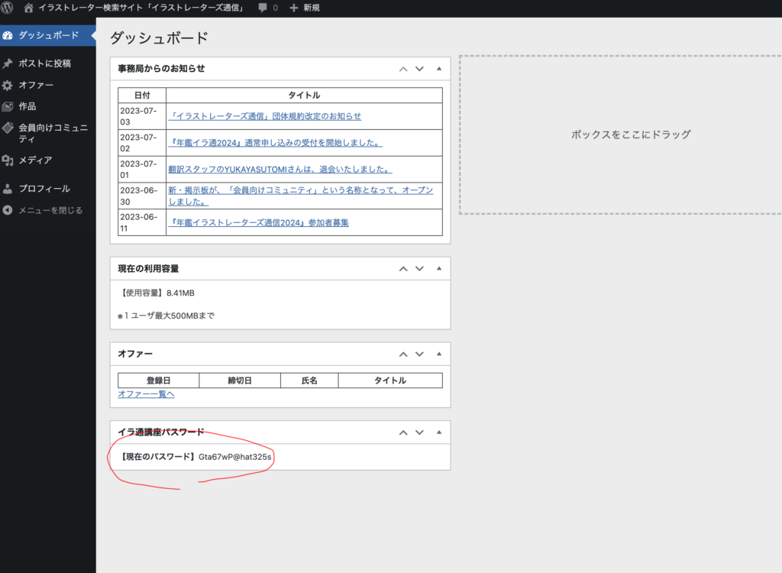
Task: Click the 2023-06-11 date cell
Action: coord(142,222)
